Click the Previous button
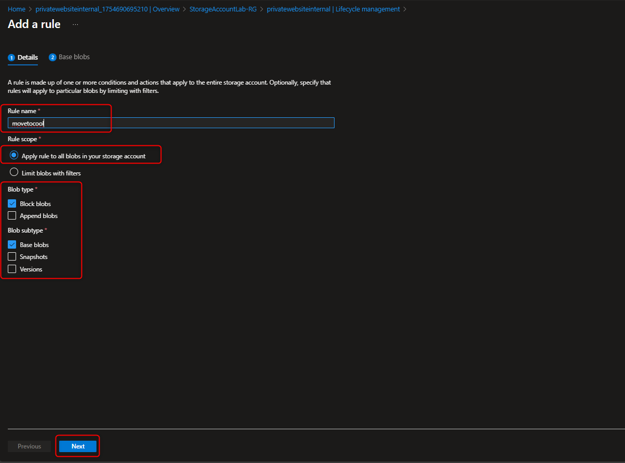Screen dimensions: 625x463 29,446
